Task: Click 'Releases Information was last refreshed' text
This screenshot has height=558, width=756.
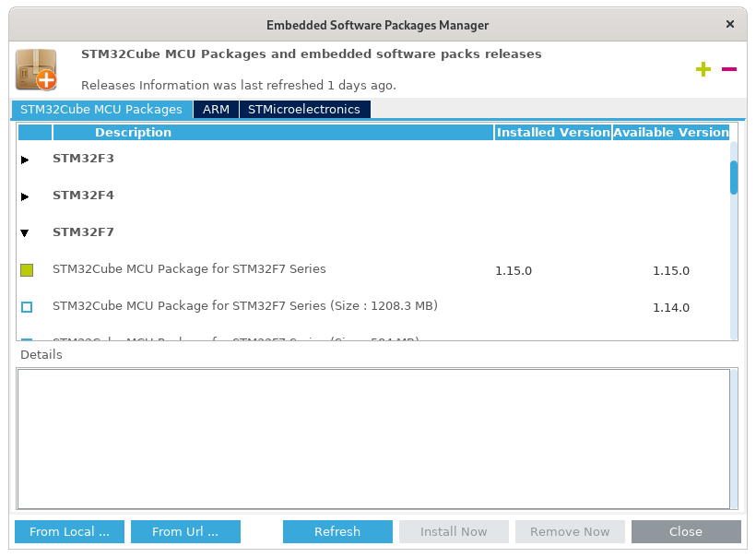Action: [239, 86]
